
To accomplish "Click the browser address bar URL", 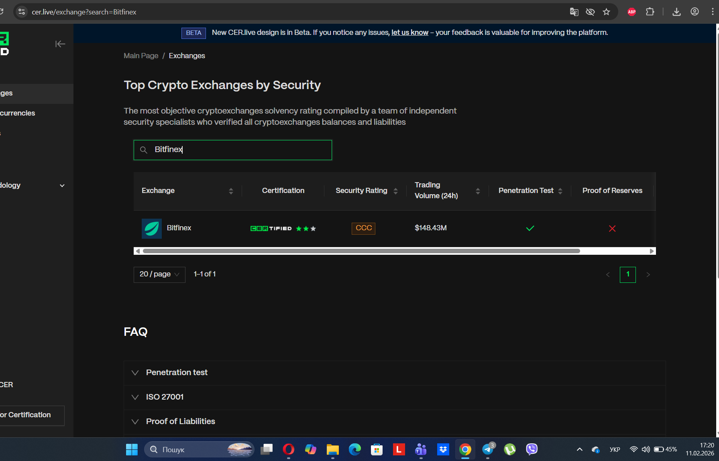I will click(x=84, y=12).
